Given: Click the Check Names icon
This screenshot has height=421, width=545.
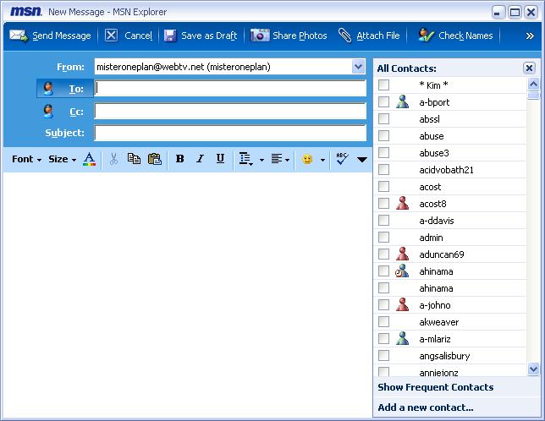Looking at the screenshot, I should 427,36.
